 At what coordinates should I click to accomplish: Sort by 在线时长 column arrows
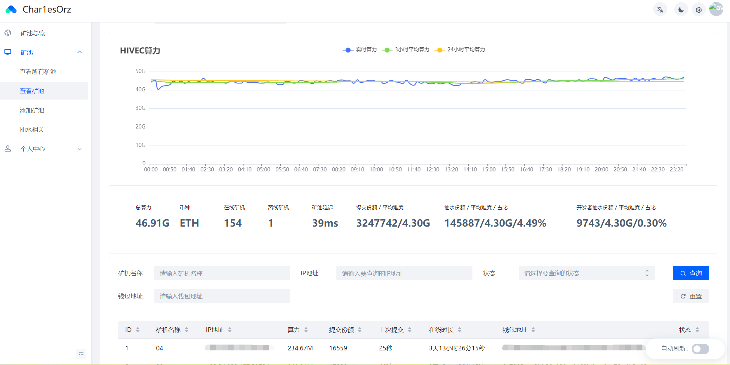pyautogui.click(x=459, y=330)
